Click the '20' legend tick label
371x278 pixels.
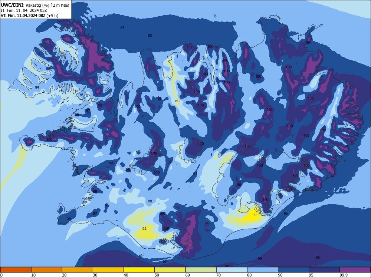pyautogui.click(x=64, y=275)
